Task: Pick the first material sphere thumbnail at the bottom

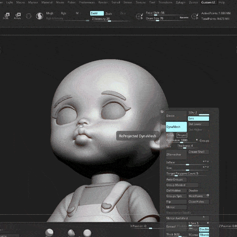Action: click(x=49, y=232)
